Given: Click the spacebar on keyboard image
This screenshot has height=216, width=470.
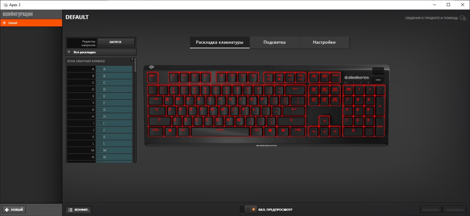Looking at the screenshot, I should tap(220, 131).
